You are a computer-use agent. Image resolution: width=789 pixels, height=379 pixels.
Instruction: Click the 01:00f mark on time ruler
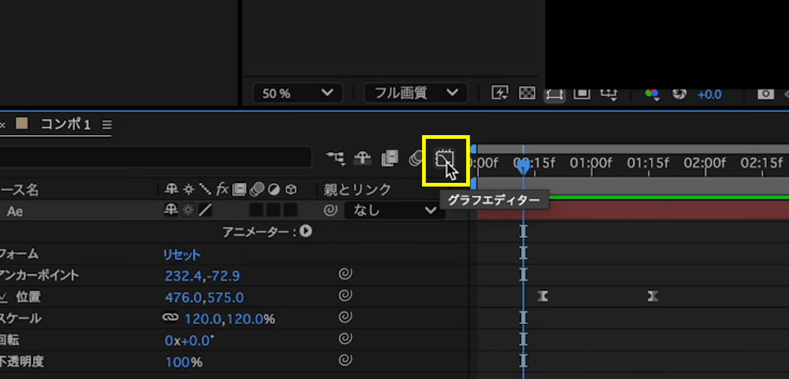pos(590,163)
